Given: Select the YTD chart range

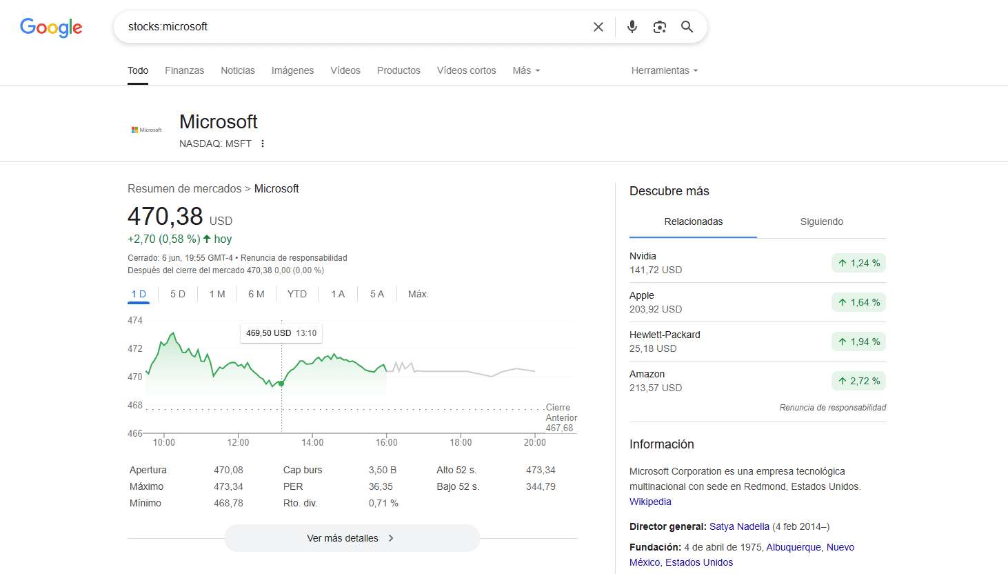Looking at the screenshot, I should click(x=297, y=294).
